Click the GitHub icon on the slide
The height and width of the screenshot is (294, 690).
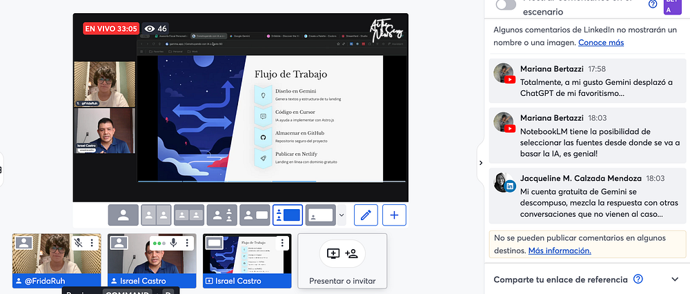(263, 137)
